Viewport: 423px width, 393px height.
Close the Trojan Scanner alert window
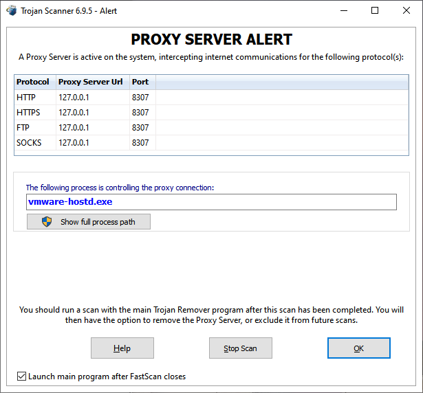click(406, 11)
